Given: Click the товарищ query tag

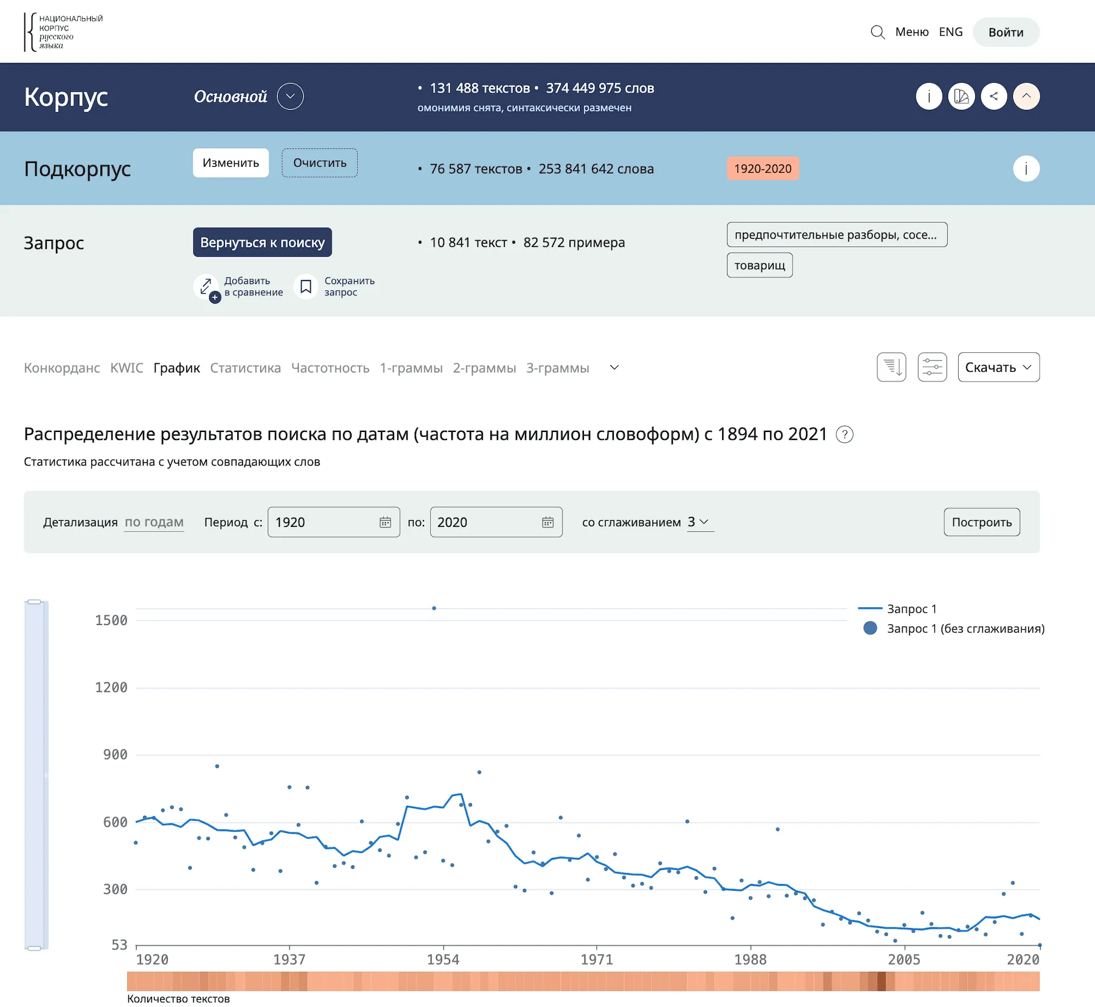Looking at the screenshot, I should tap(759, 265).
